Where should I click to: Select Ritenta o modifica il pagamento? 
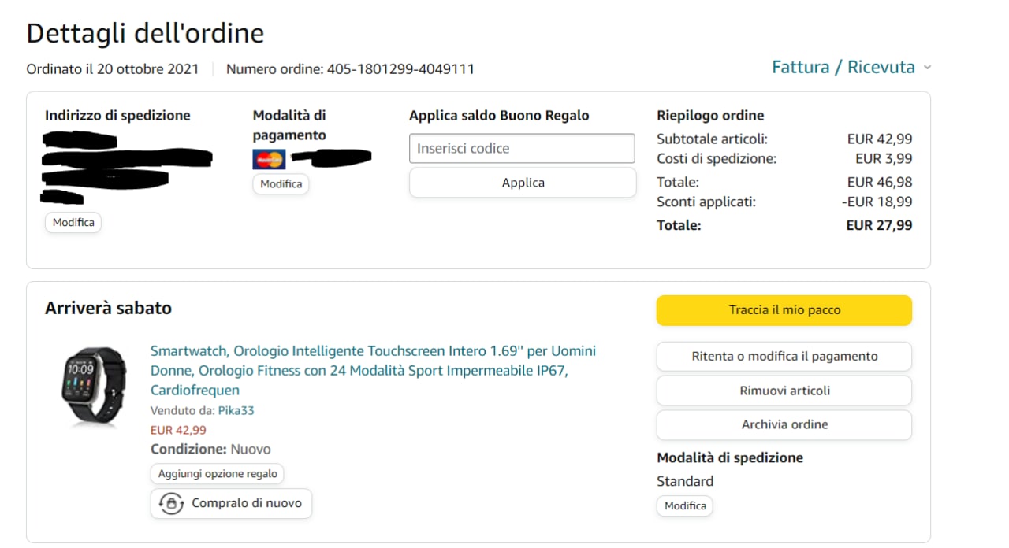(784, 357)
